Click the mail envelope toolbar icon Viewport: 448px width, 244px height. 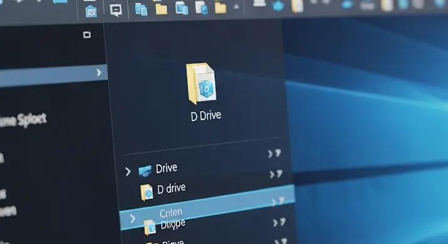[91, 11]
